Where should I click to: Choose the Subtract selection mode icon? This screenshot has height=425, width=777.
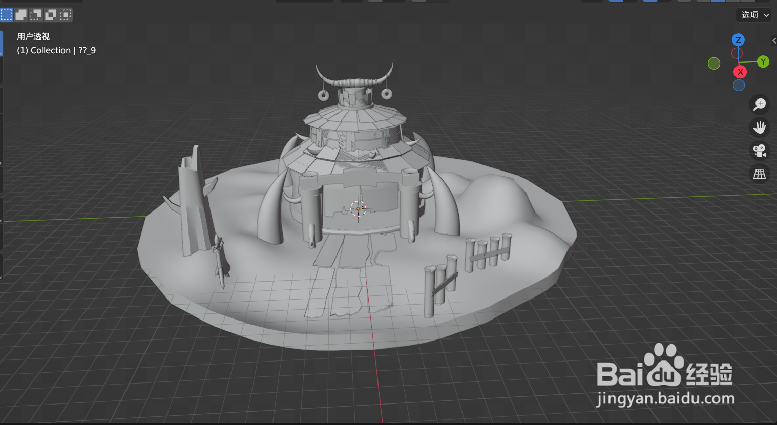click(x=36, y=15)
